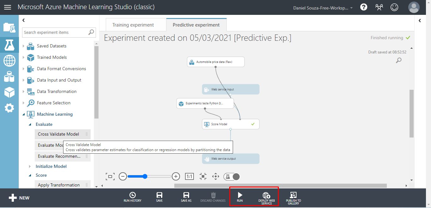
Task: Click the Run button
Action: click(240, 197)
